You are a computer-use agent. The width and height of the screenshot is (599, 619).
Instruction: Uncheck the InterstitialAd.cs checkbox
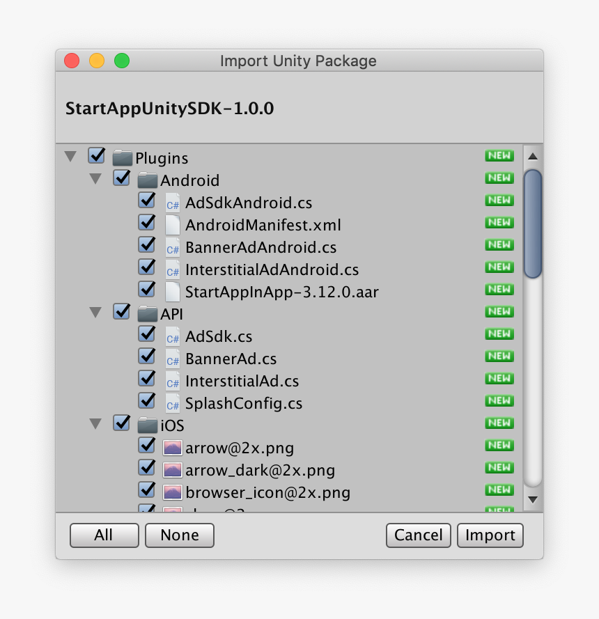pos(146,378)
